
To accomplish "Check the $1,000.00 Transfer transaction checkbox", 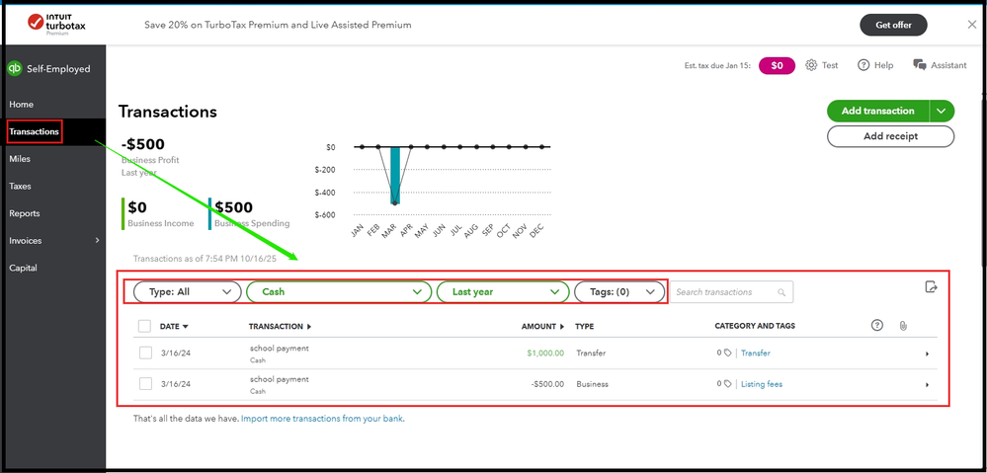I will (145, 353).
